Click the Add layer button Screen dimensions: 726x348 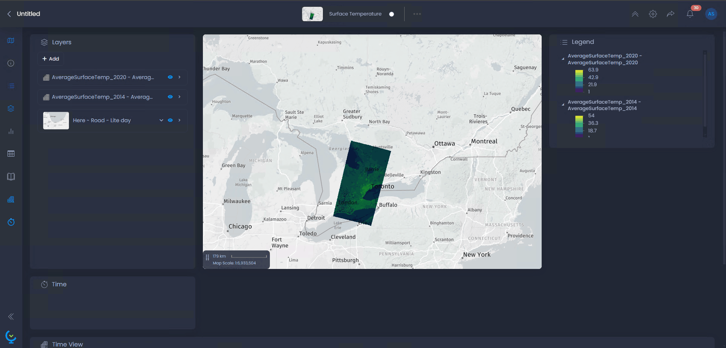click(x=51, y=59)
